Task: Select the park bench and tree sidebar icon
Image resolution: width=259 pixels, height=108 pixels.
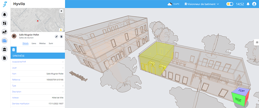Action: tap(5, 32)
